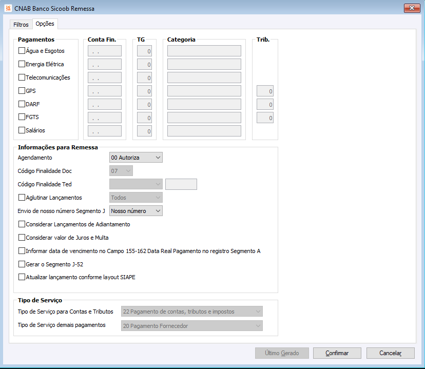The height and width of the screenshot is (369, 425).
Task: Check Gerar o Segmento J-52
Action: coord(22,264)
